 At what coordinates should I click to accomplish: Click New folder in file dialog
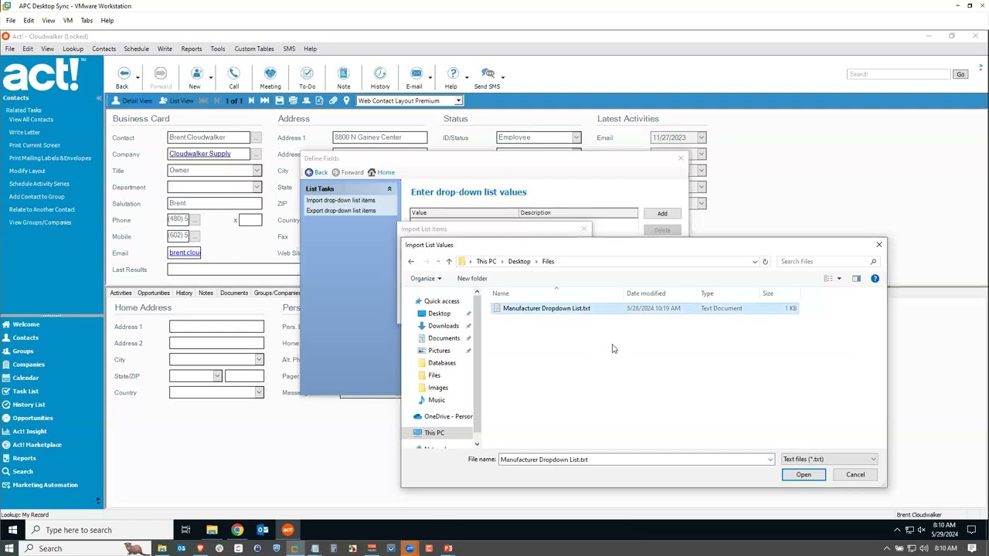(472, 279)
